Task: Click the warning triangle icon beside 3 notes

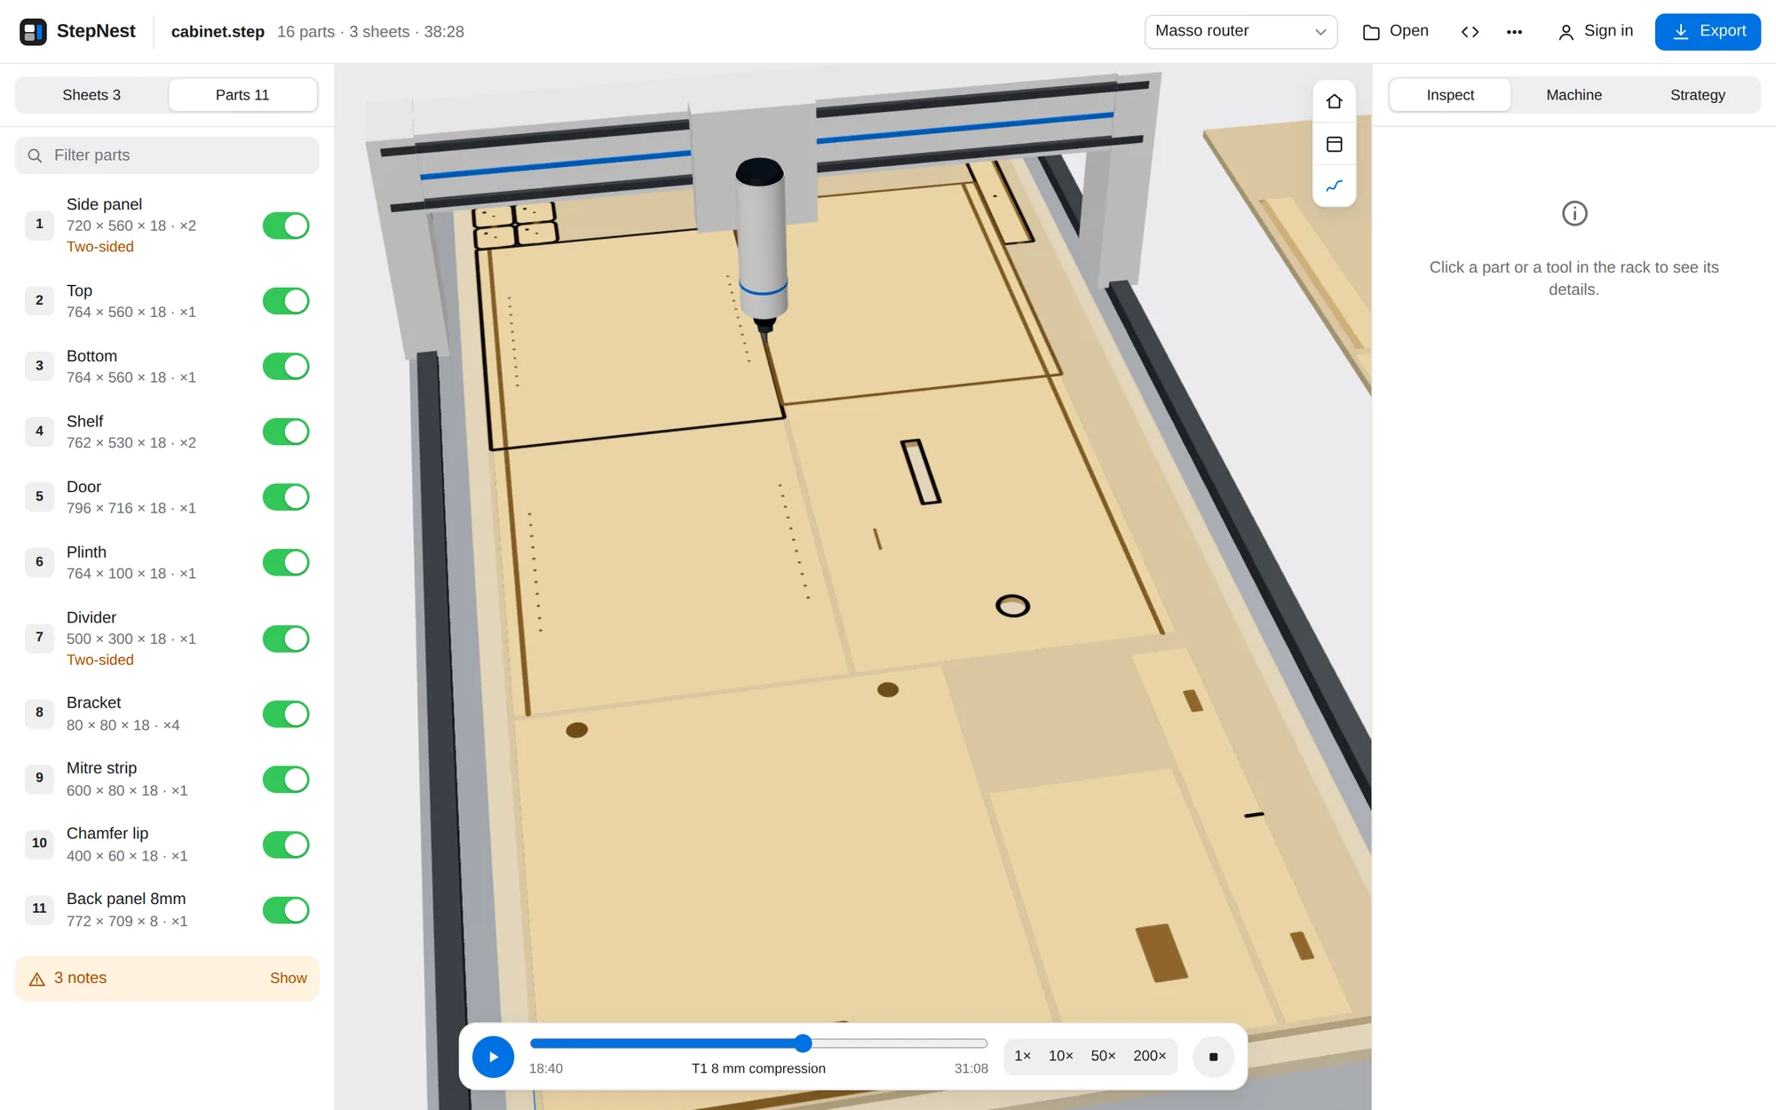Action: tap(37, 979)
